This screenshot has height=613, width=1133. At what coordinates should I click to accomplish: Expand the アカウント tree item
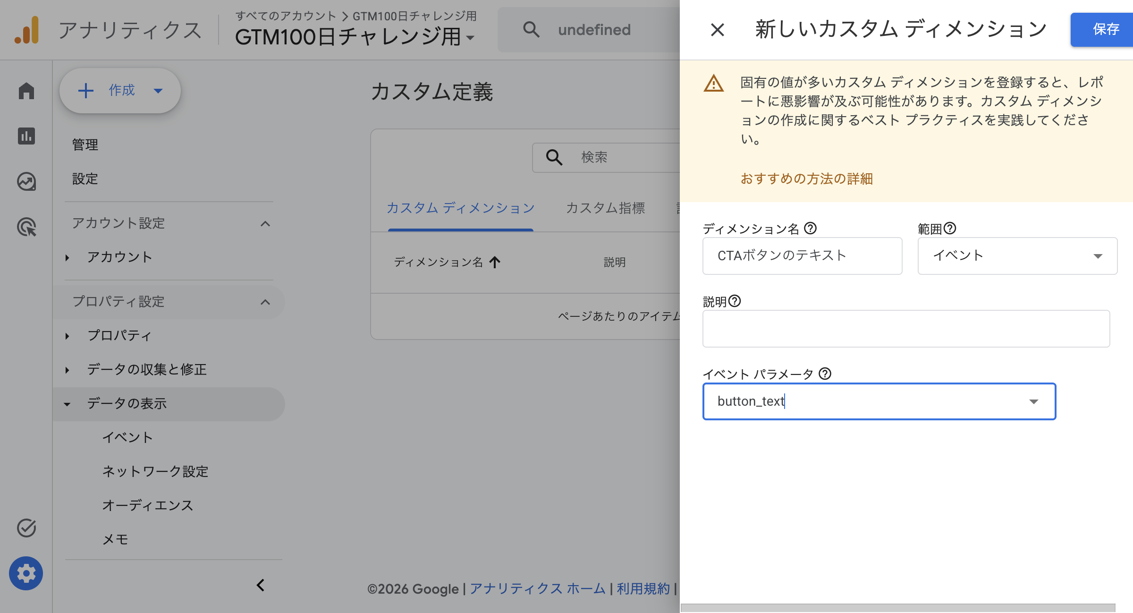pyautogui.click(x=67, y=257)
